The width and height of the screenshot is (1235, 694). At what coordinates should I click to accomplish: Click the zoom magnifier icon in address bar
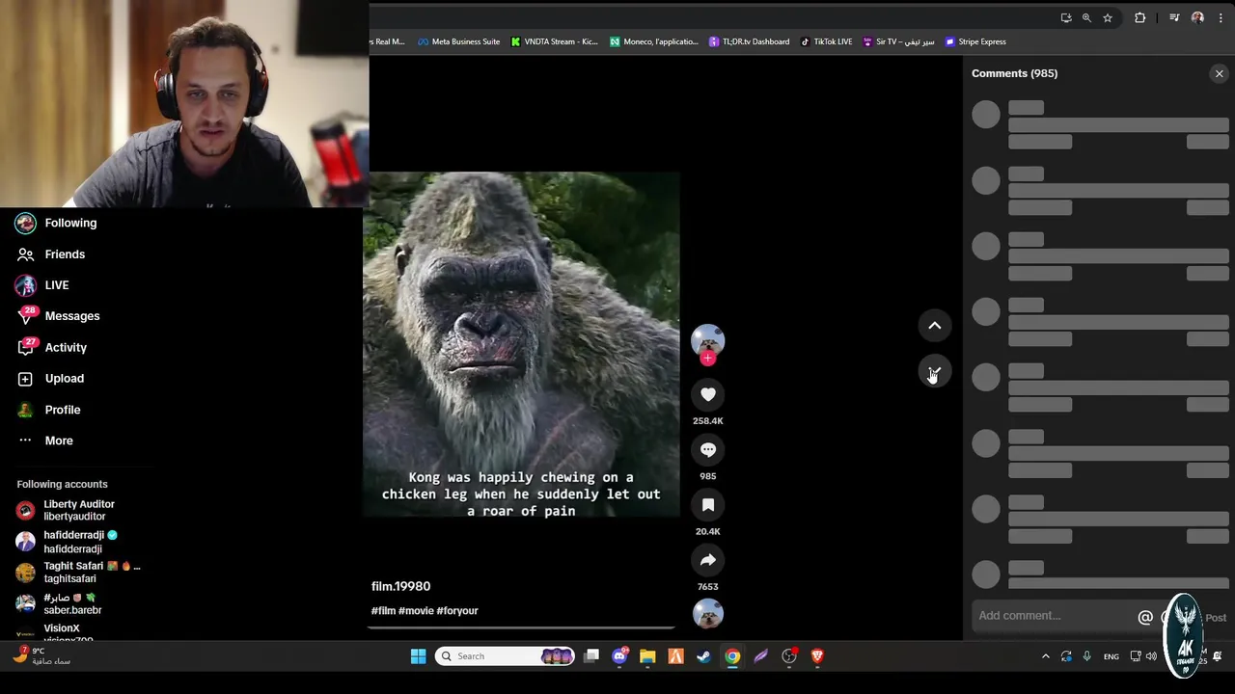(1086, 17)
